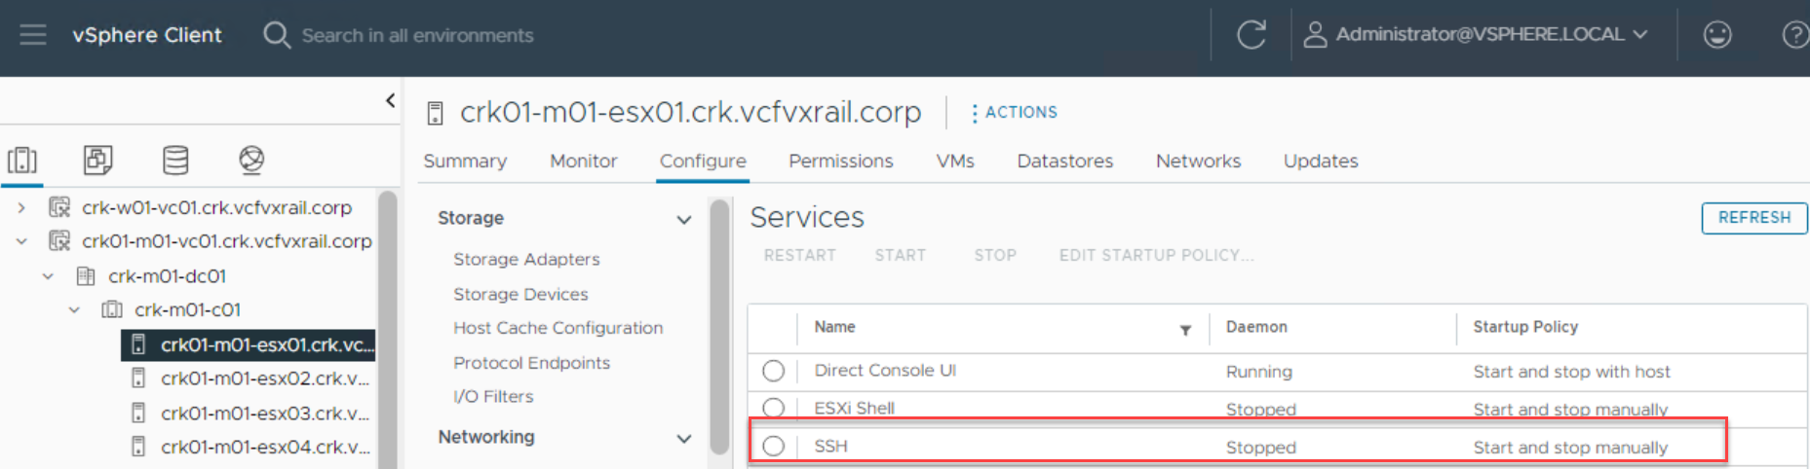Switch to Hosts and Clusters inventory view
This screenshot has height=469, width=1810.
pos(22,160)
